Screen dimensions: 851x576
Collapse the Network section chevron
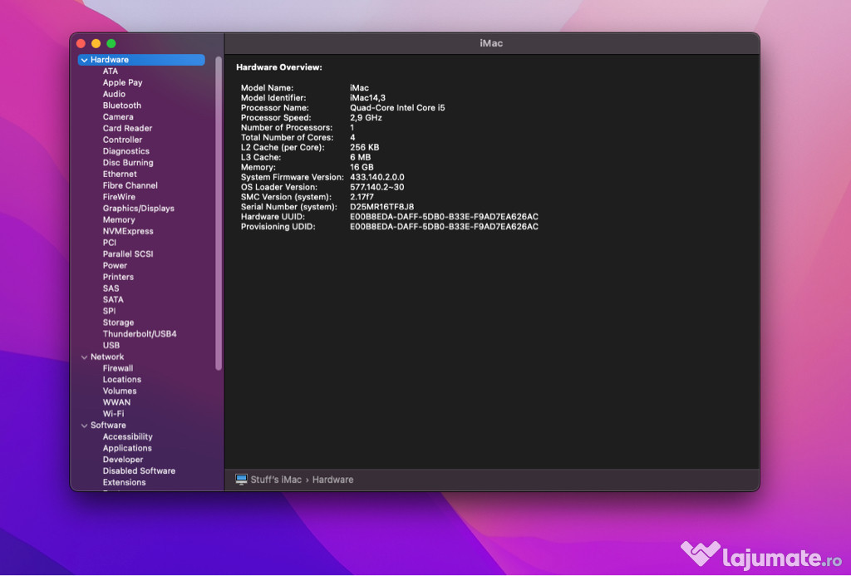click(84, 357)
